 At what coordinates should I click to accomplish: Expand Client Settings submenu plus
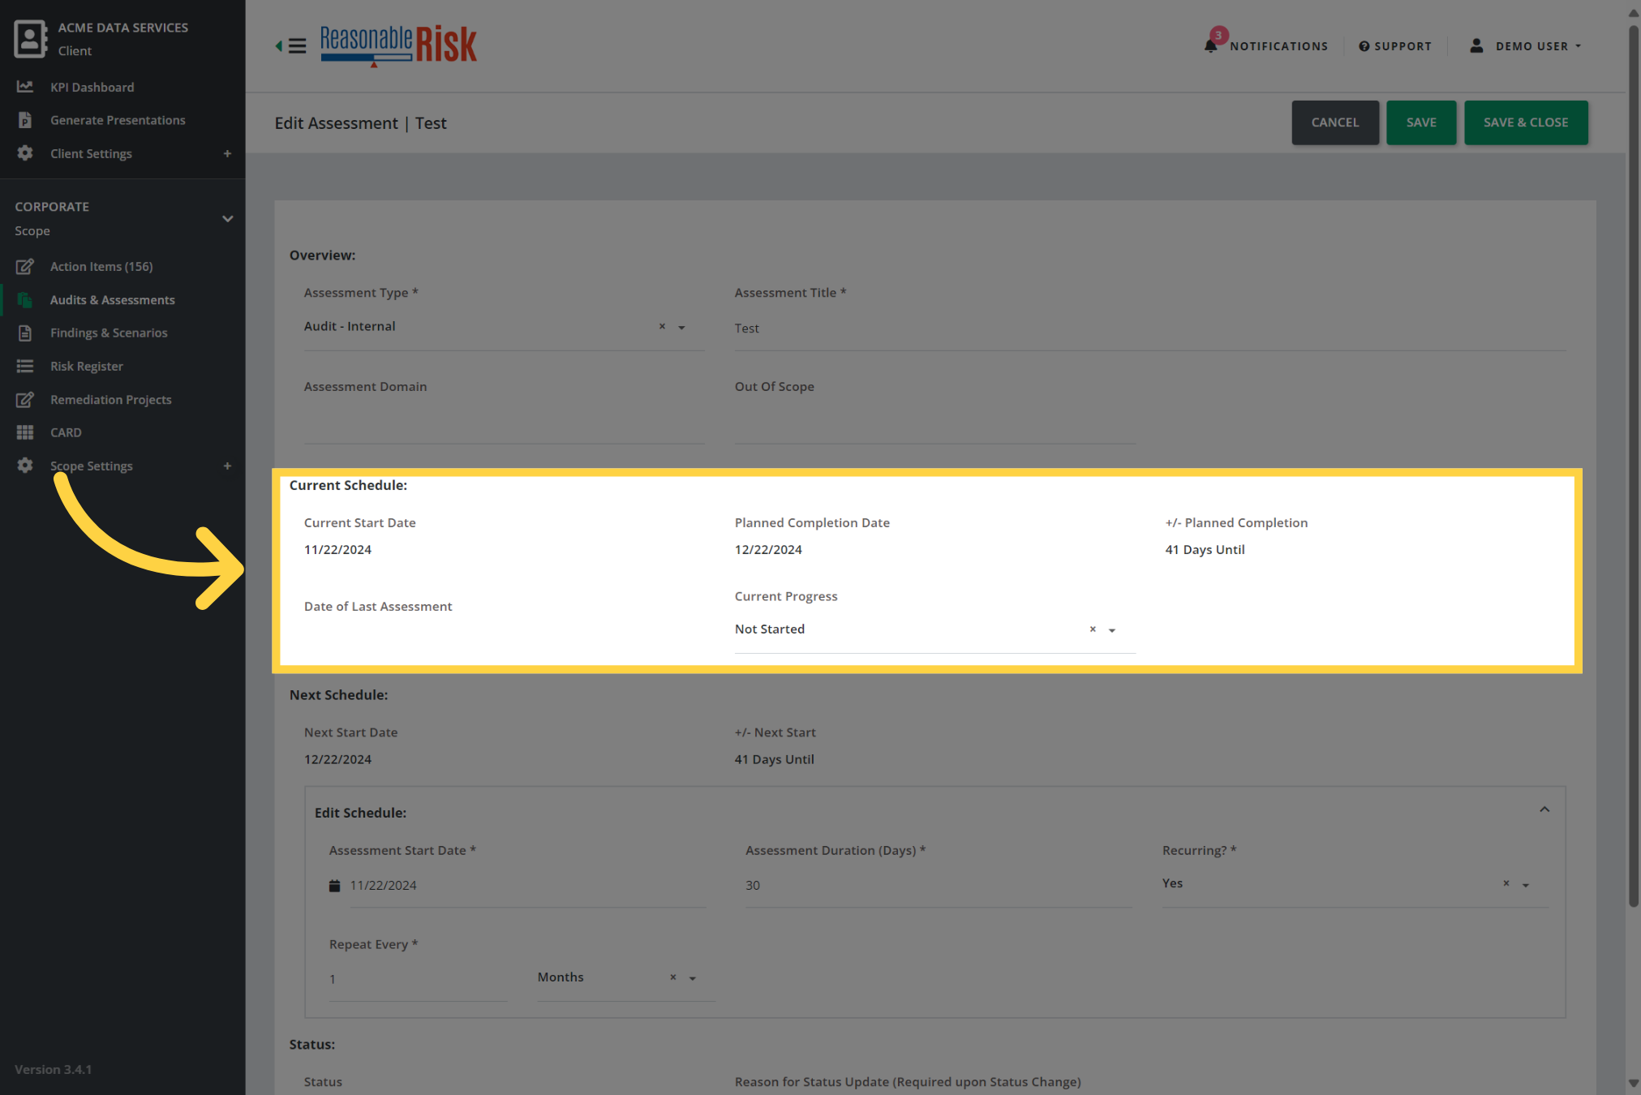point(227,153)
